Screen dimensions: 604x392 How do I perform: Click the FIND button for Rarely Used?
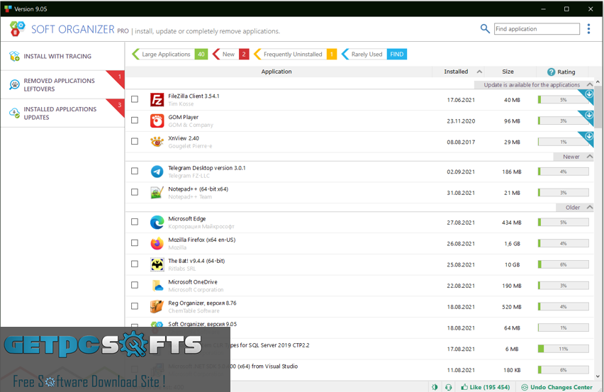397,55
